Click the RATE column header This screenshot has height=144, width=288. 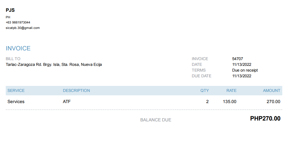click(231, 90)
